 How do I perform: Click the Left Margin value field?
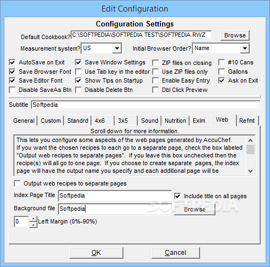pos(21,222)
